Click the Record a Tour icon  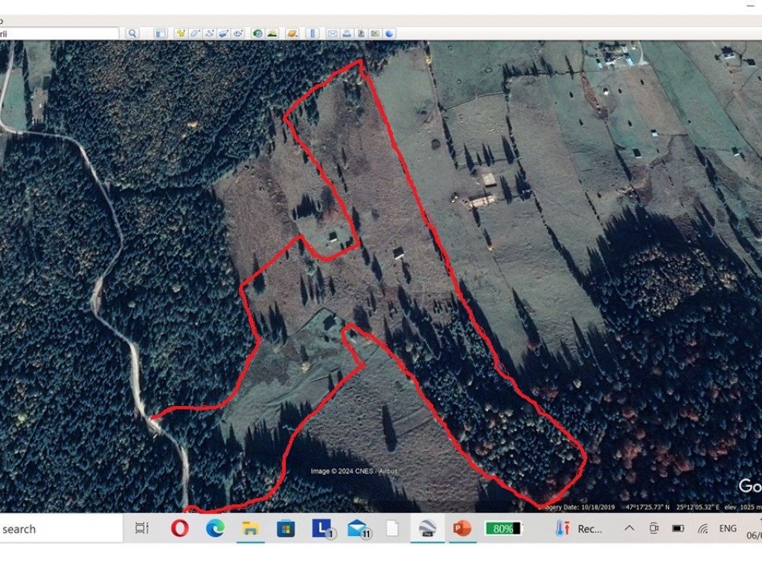pos(238,33)
